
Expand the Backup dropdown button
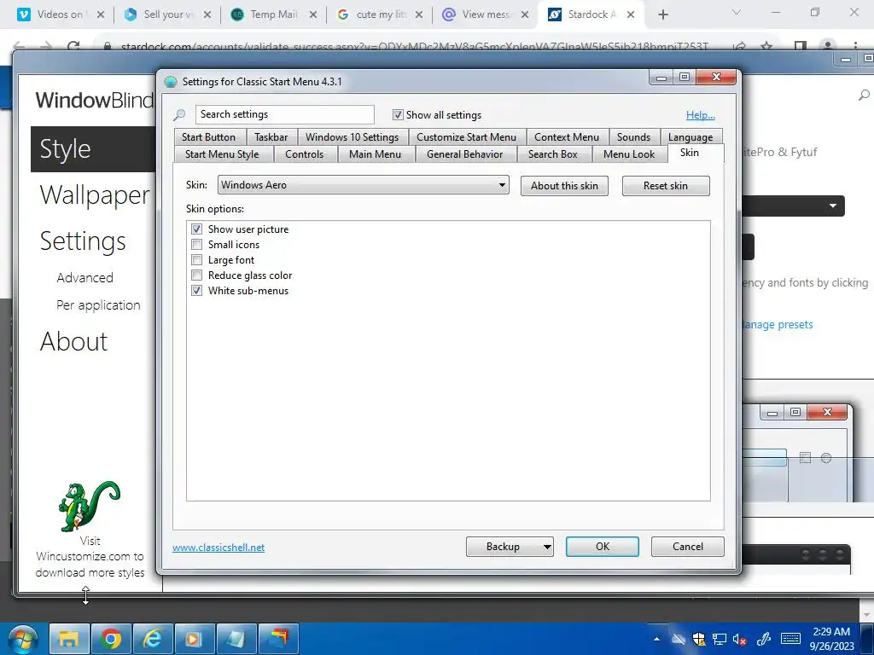(547, 547)
